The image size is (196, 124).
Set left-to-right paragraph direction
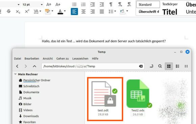coord(120,4)
